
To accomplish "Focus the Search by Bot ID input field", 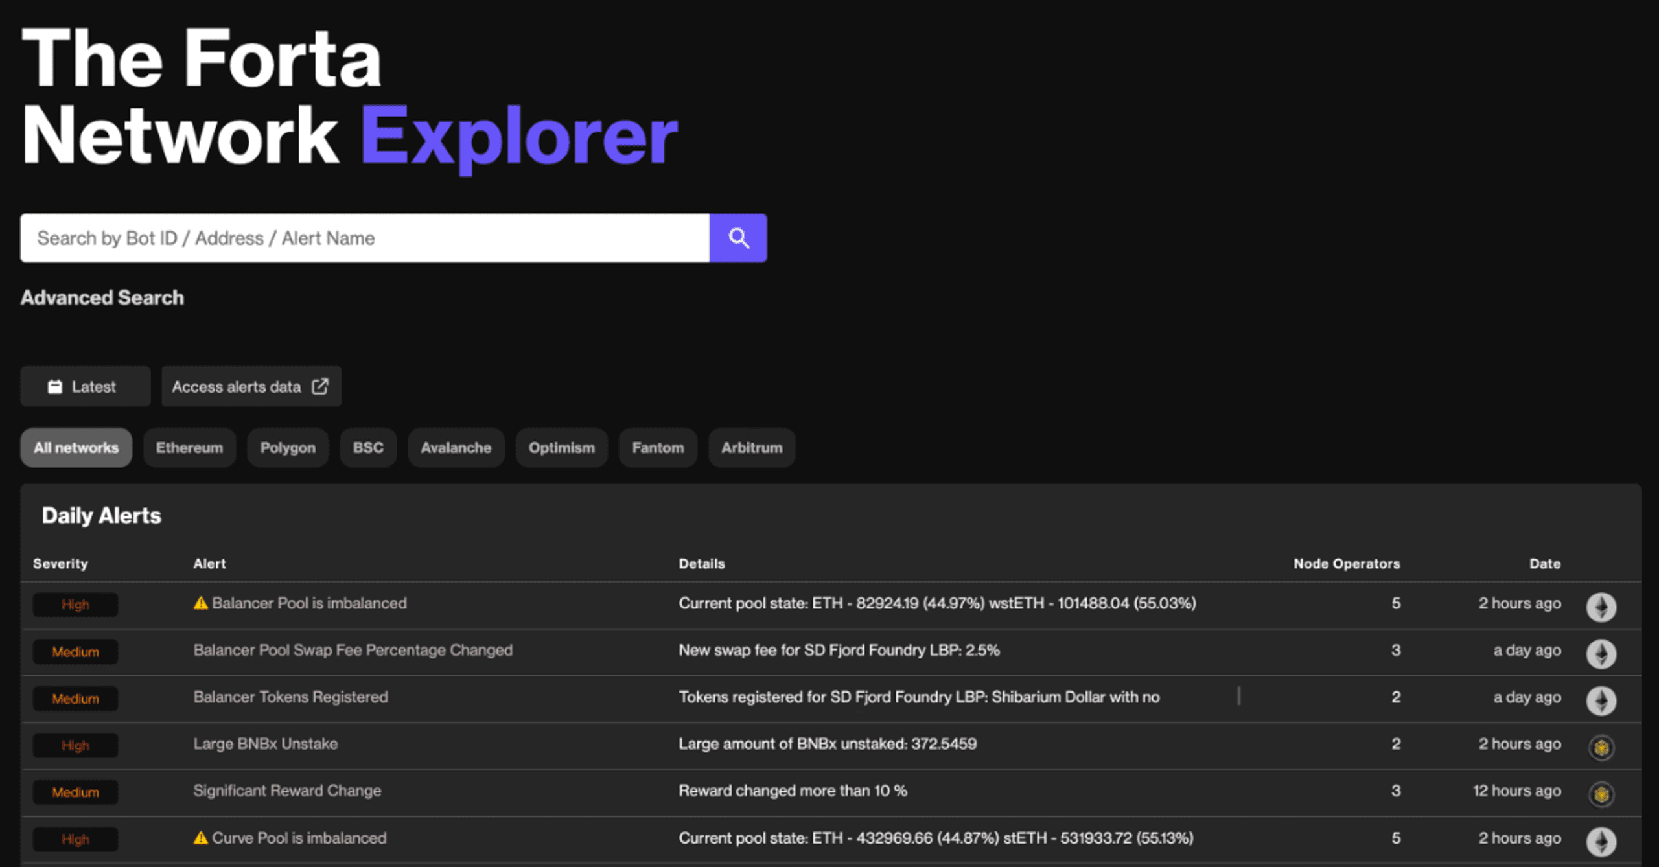I will tap(365, 238).
